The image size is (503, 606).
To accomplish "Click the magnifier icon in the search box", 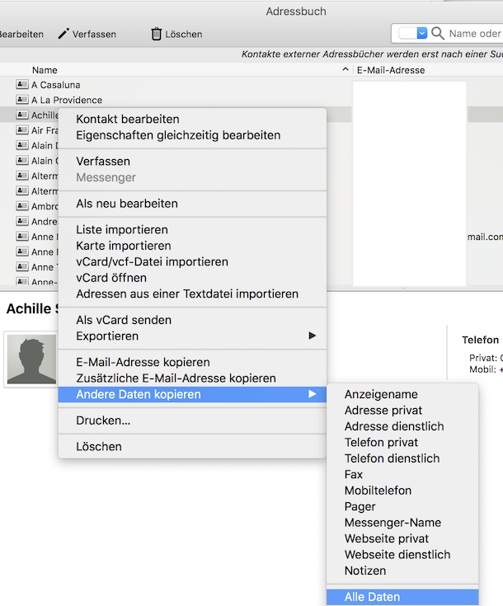I will (x=440, y=34).
